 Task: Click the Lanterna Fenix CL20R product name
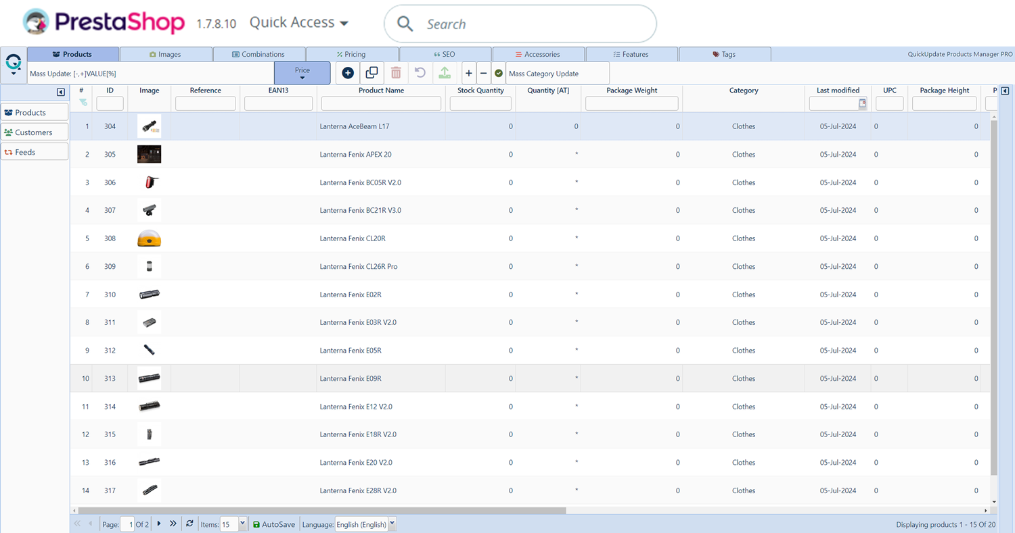click(353, 238)
